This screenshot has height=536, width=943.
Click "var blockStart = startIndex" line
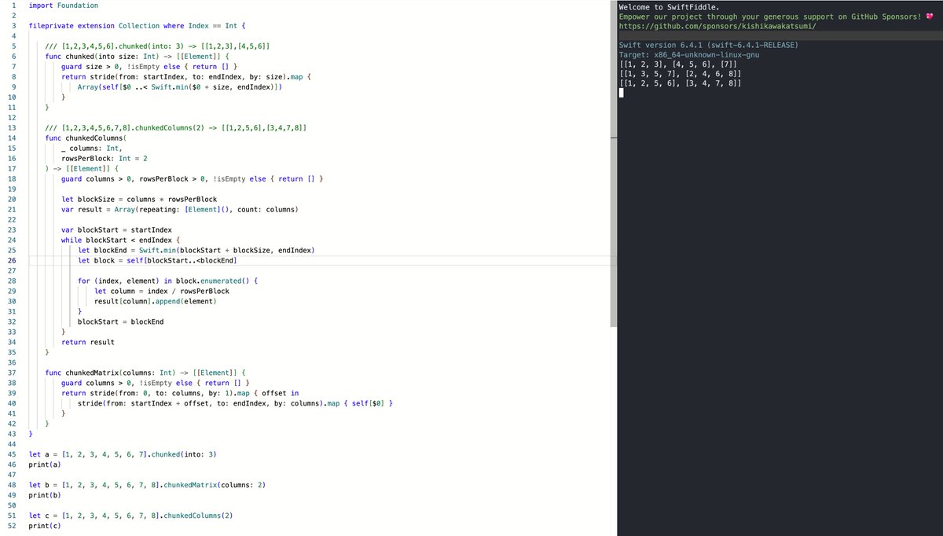[x=116, y=230]
